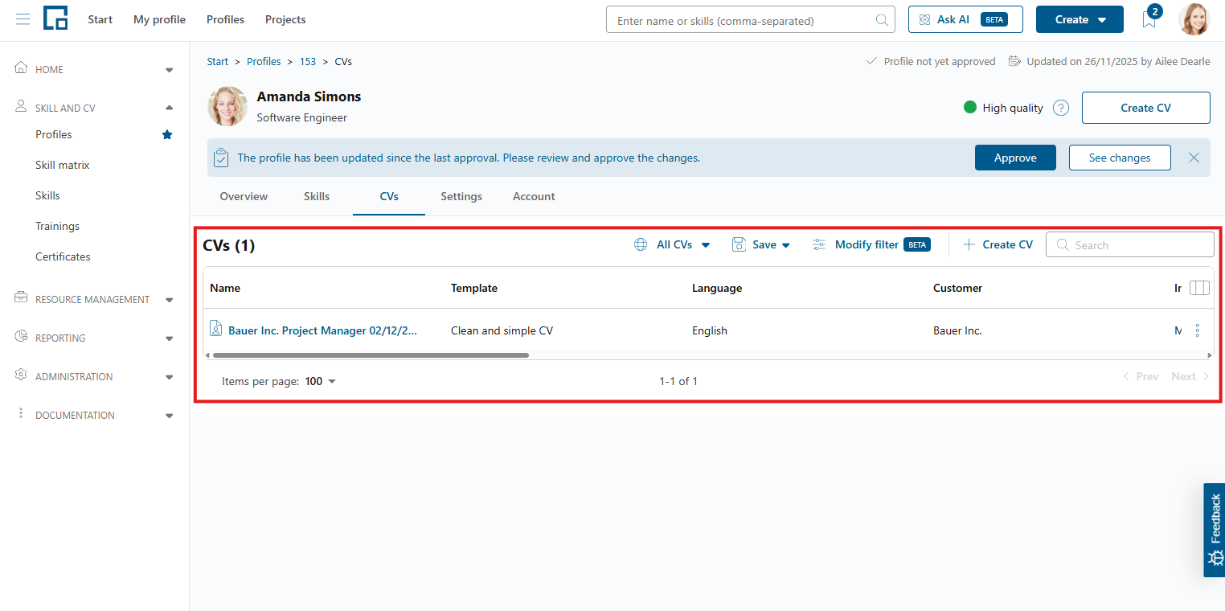
Task: Toggle the Profiles favorite star
Action: pos(167,134)
